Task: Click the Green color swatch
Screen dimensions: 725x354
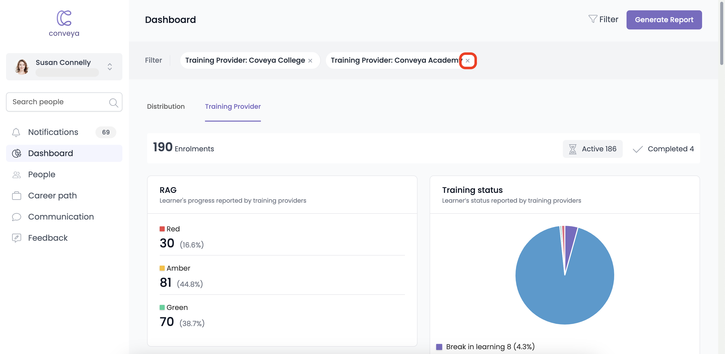Action: click(162, 307)
